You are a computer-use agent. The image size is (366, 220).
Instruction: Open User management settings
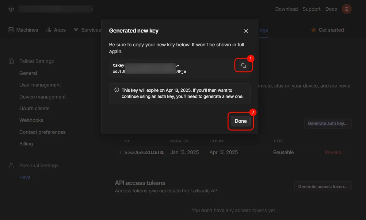[40, 85]
